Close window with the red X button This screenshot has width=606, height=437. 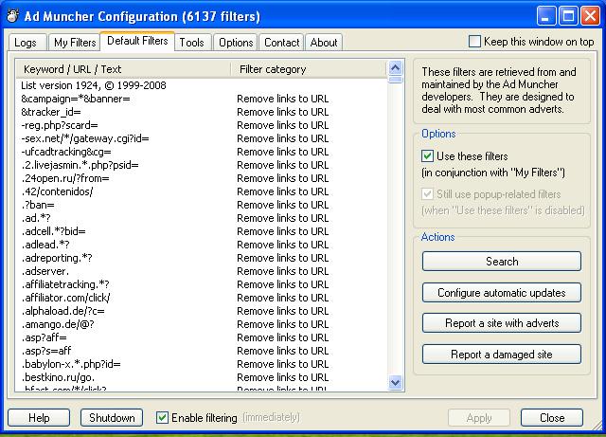coord(590,16)
